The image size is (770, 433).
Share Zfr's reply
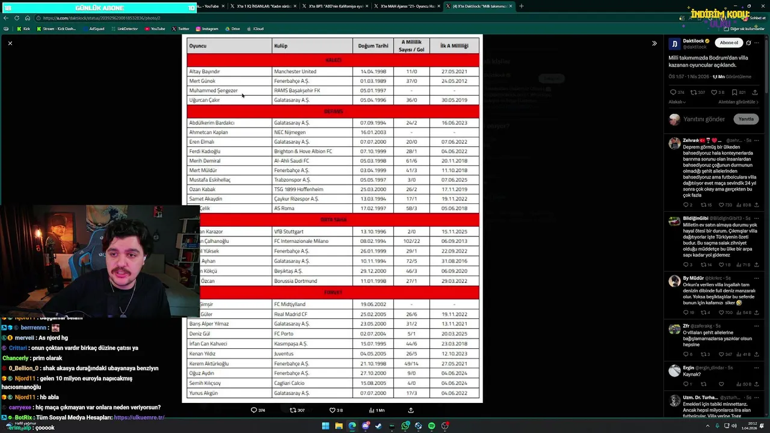tap(757, 354)
